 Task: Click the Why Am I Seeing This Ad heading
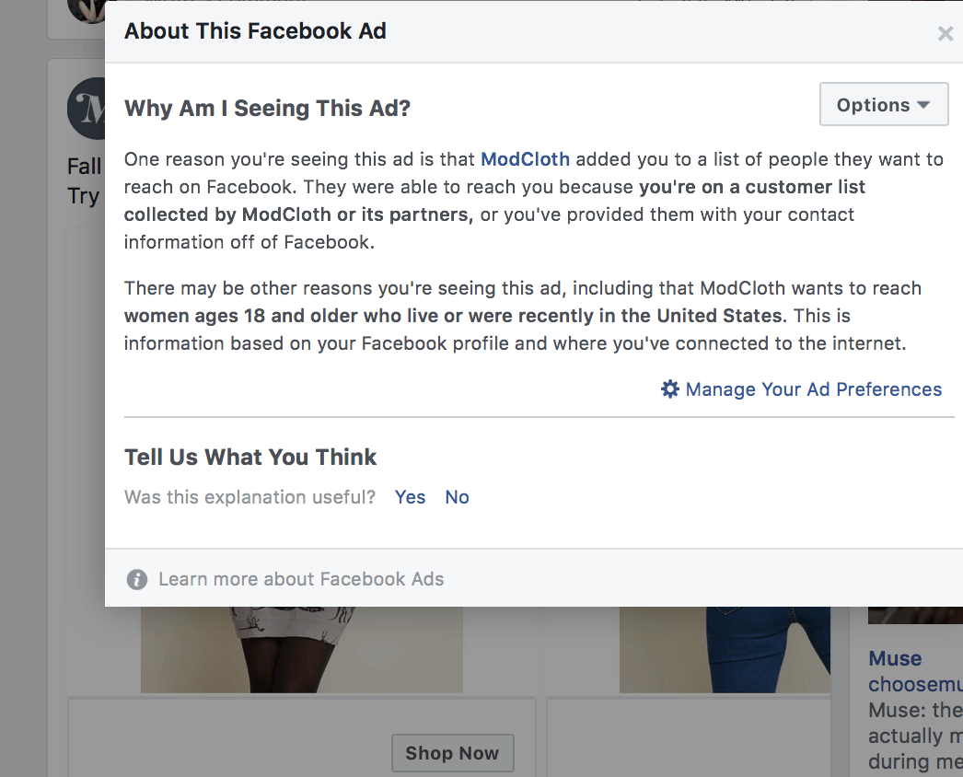tap(267, 108)
